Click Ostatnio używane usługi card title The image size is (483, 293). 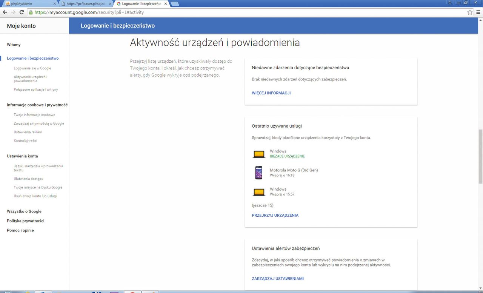point(277,126)
